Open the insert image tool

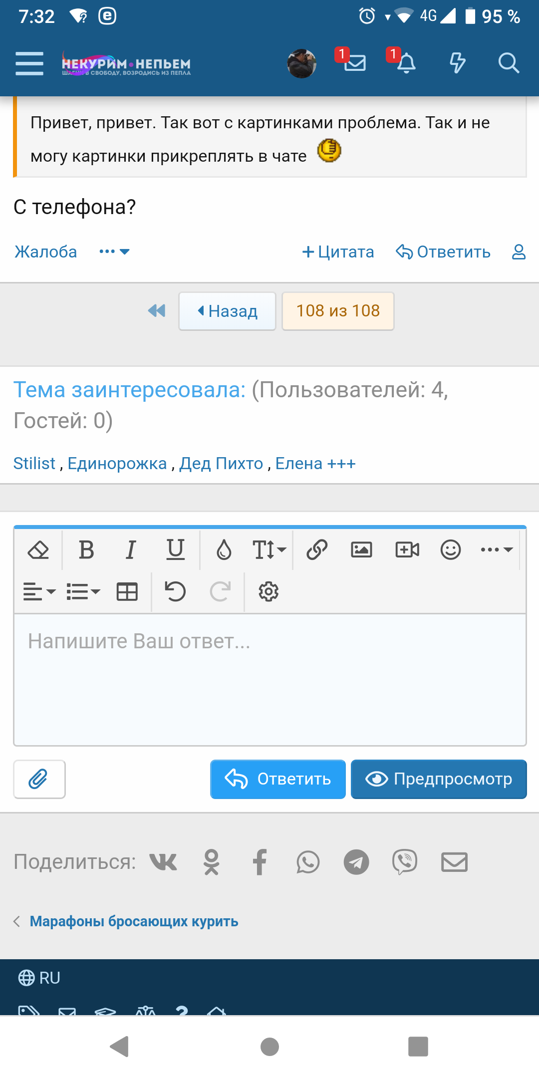coord(361,550)
